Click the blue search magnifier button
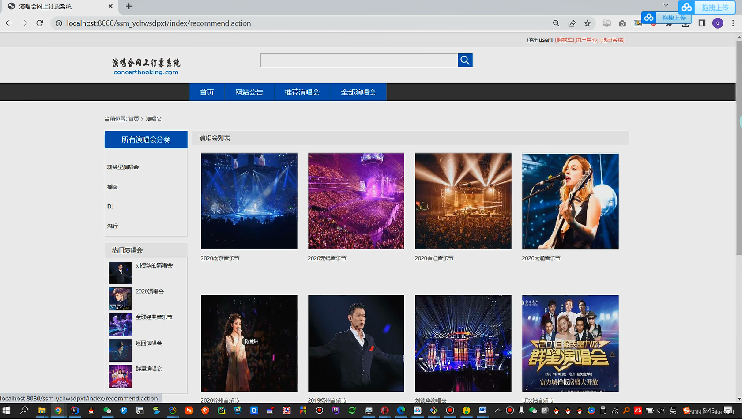 click(x=465, y=60)
